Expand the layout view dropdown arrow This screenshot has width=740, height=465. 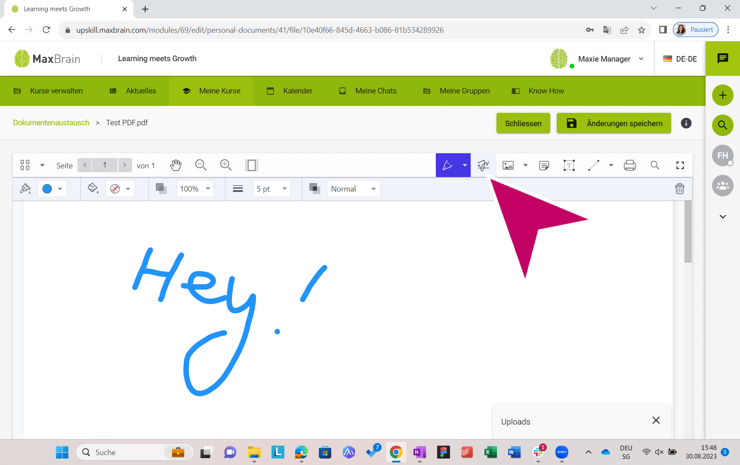click(x=42, y=165)
